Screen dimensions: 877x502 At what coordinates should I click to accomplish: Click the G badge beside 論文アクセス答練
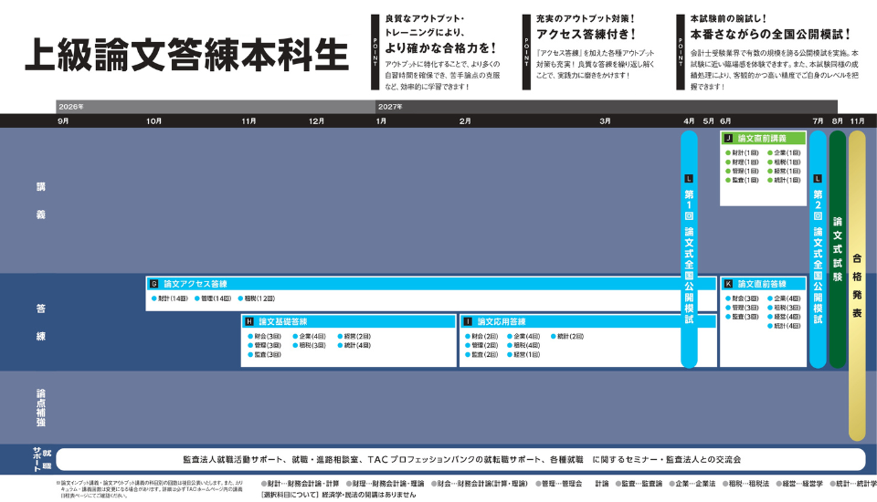pyautogui.click(x=153, y=284)
